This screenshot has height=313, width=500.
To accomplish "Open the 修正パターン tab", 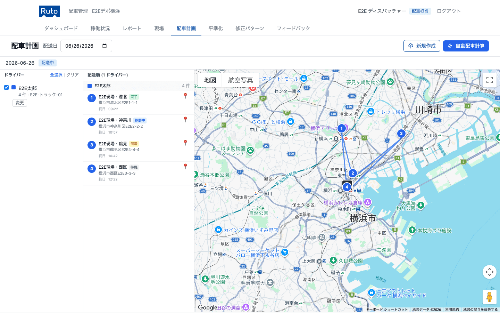I will coord(250,29).
